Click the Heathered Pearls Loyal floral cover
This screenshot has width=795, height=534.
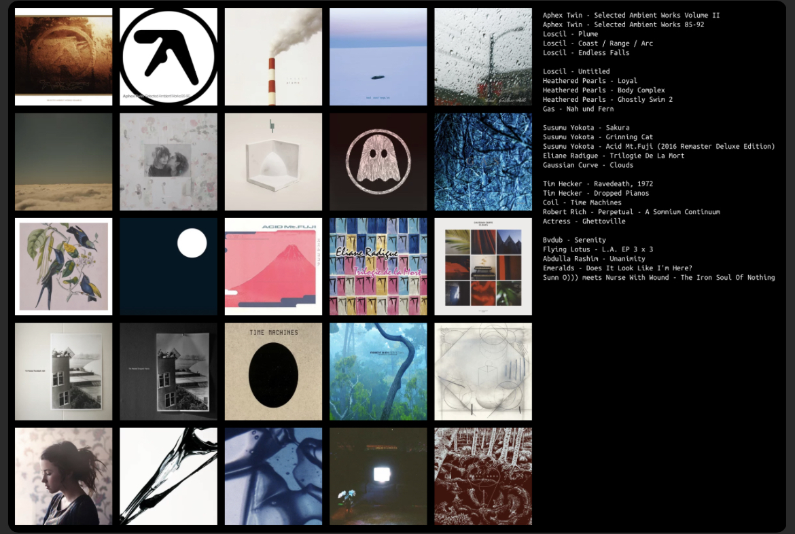click(169, 162)
